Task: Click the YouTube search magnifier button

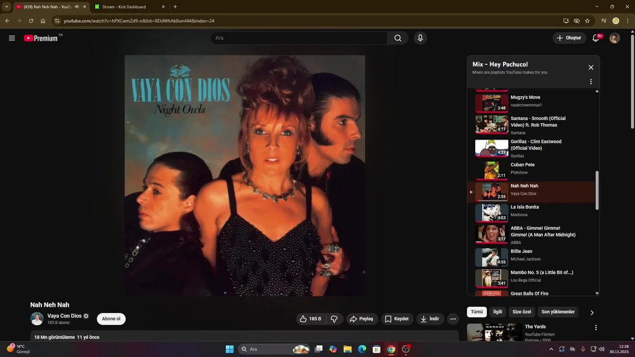Action: pos(398,38)
